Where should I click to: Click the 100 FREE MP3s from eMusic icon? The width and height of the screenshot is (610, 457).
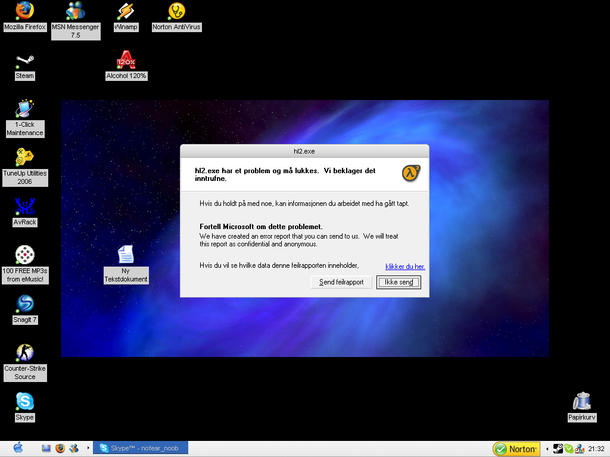point(25,264)
